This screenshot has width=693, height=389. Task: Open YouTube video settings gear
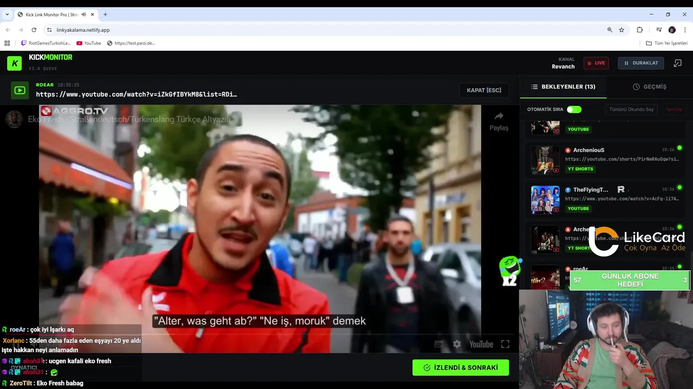457,344
